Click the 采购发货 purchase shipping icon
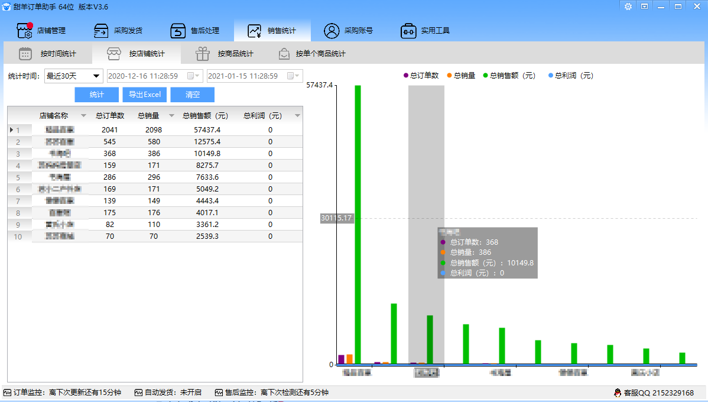 [101, 31]
